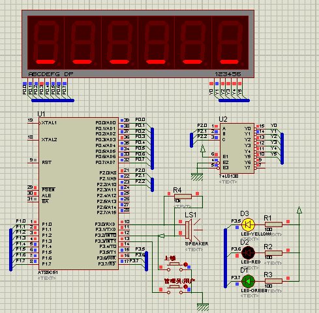Image resolution: width=319 pixels, height=313 pixels.
Task: Select resistor R1 next to yellow LED
Action: 273,225
